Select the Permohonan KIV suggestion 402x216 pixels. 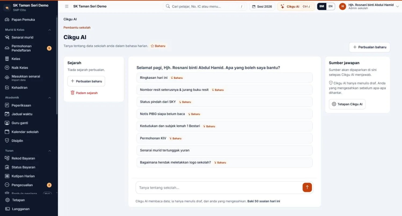[x=224, y=138]
